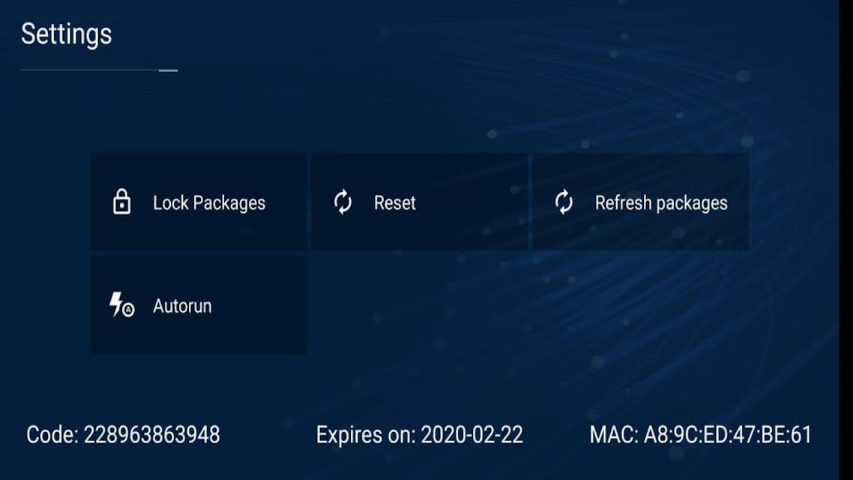This screenshot has width=853, height=480.
Task: Click the lightning bolt Autorun icon
Action: [116, 304]
